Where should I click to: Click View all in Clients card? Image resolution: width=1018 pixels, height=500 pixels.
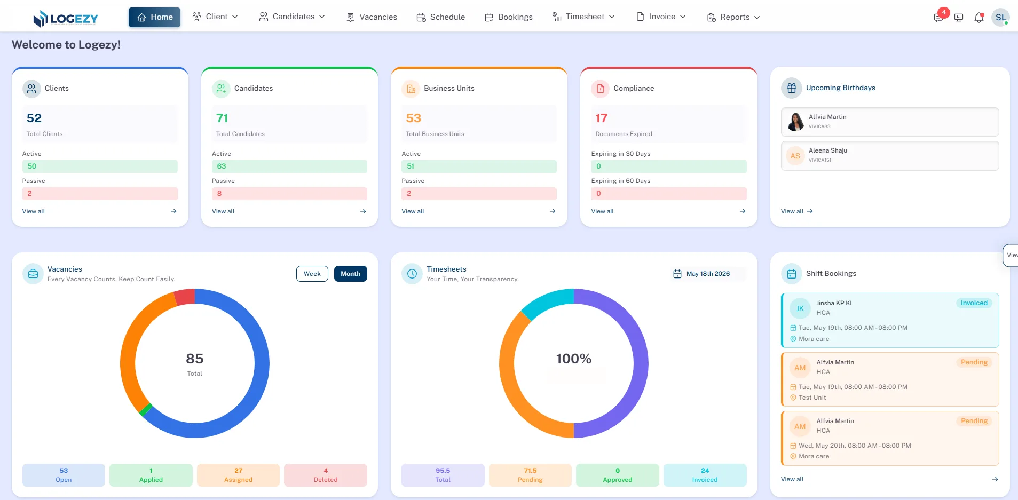34,211
